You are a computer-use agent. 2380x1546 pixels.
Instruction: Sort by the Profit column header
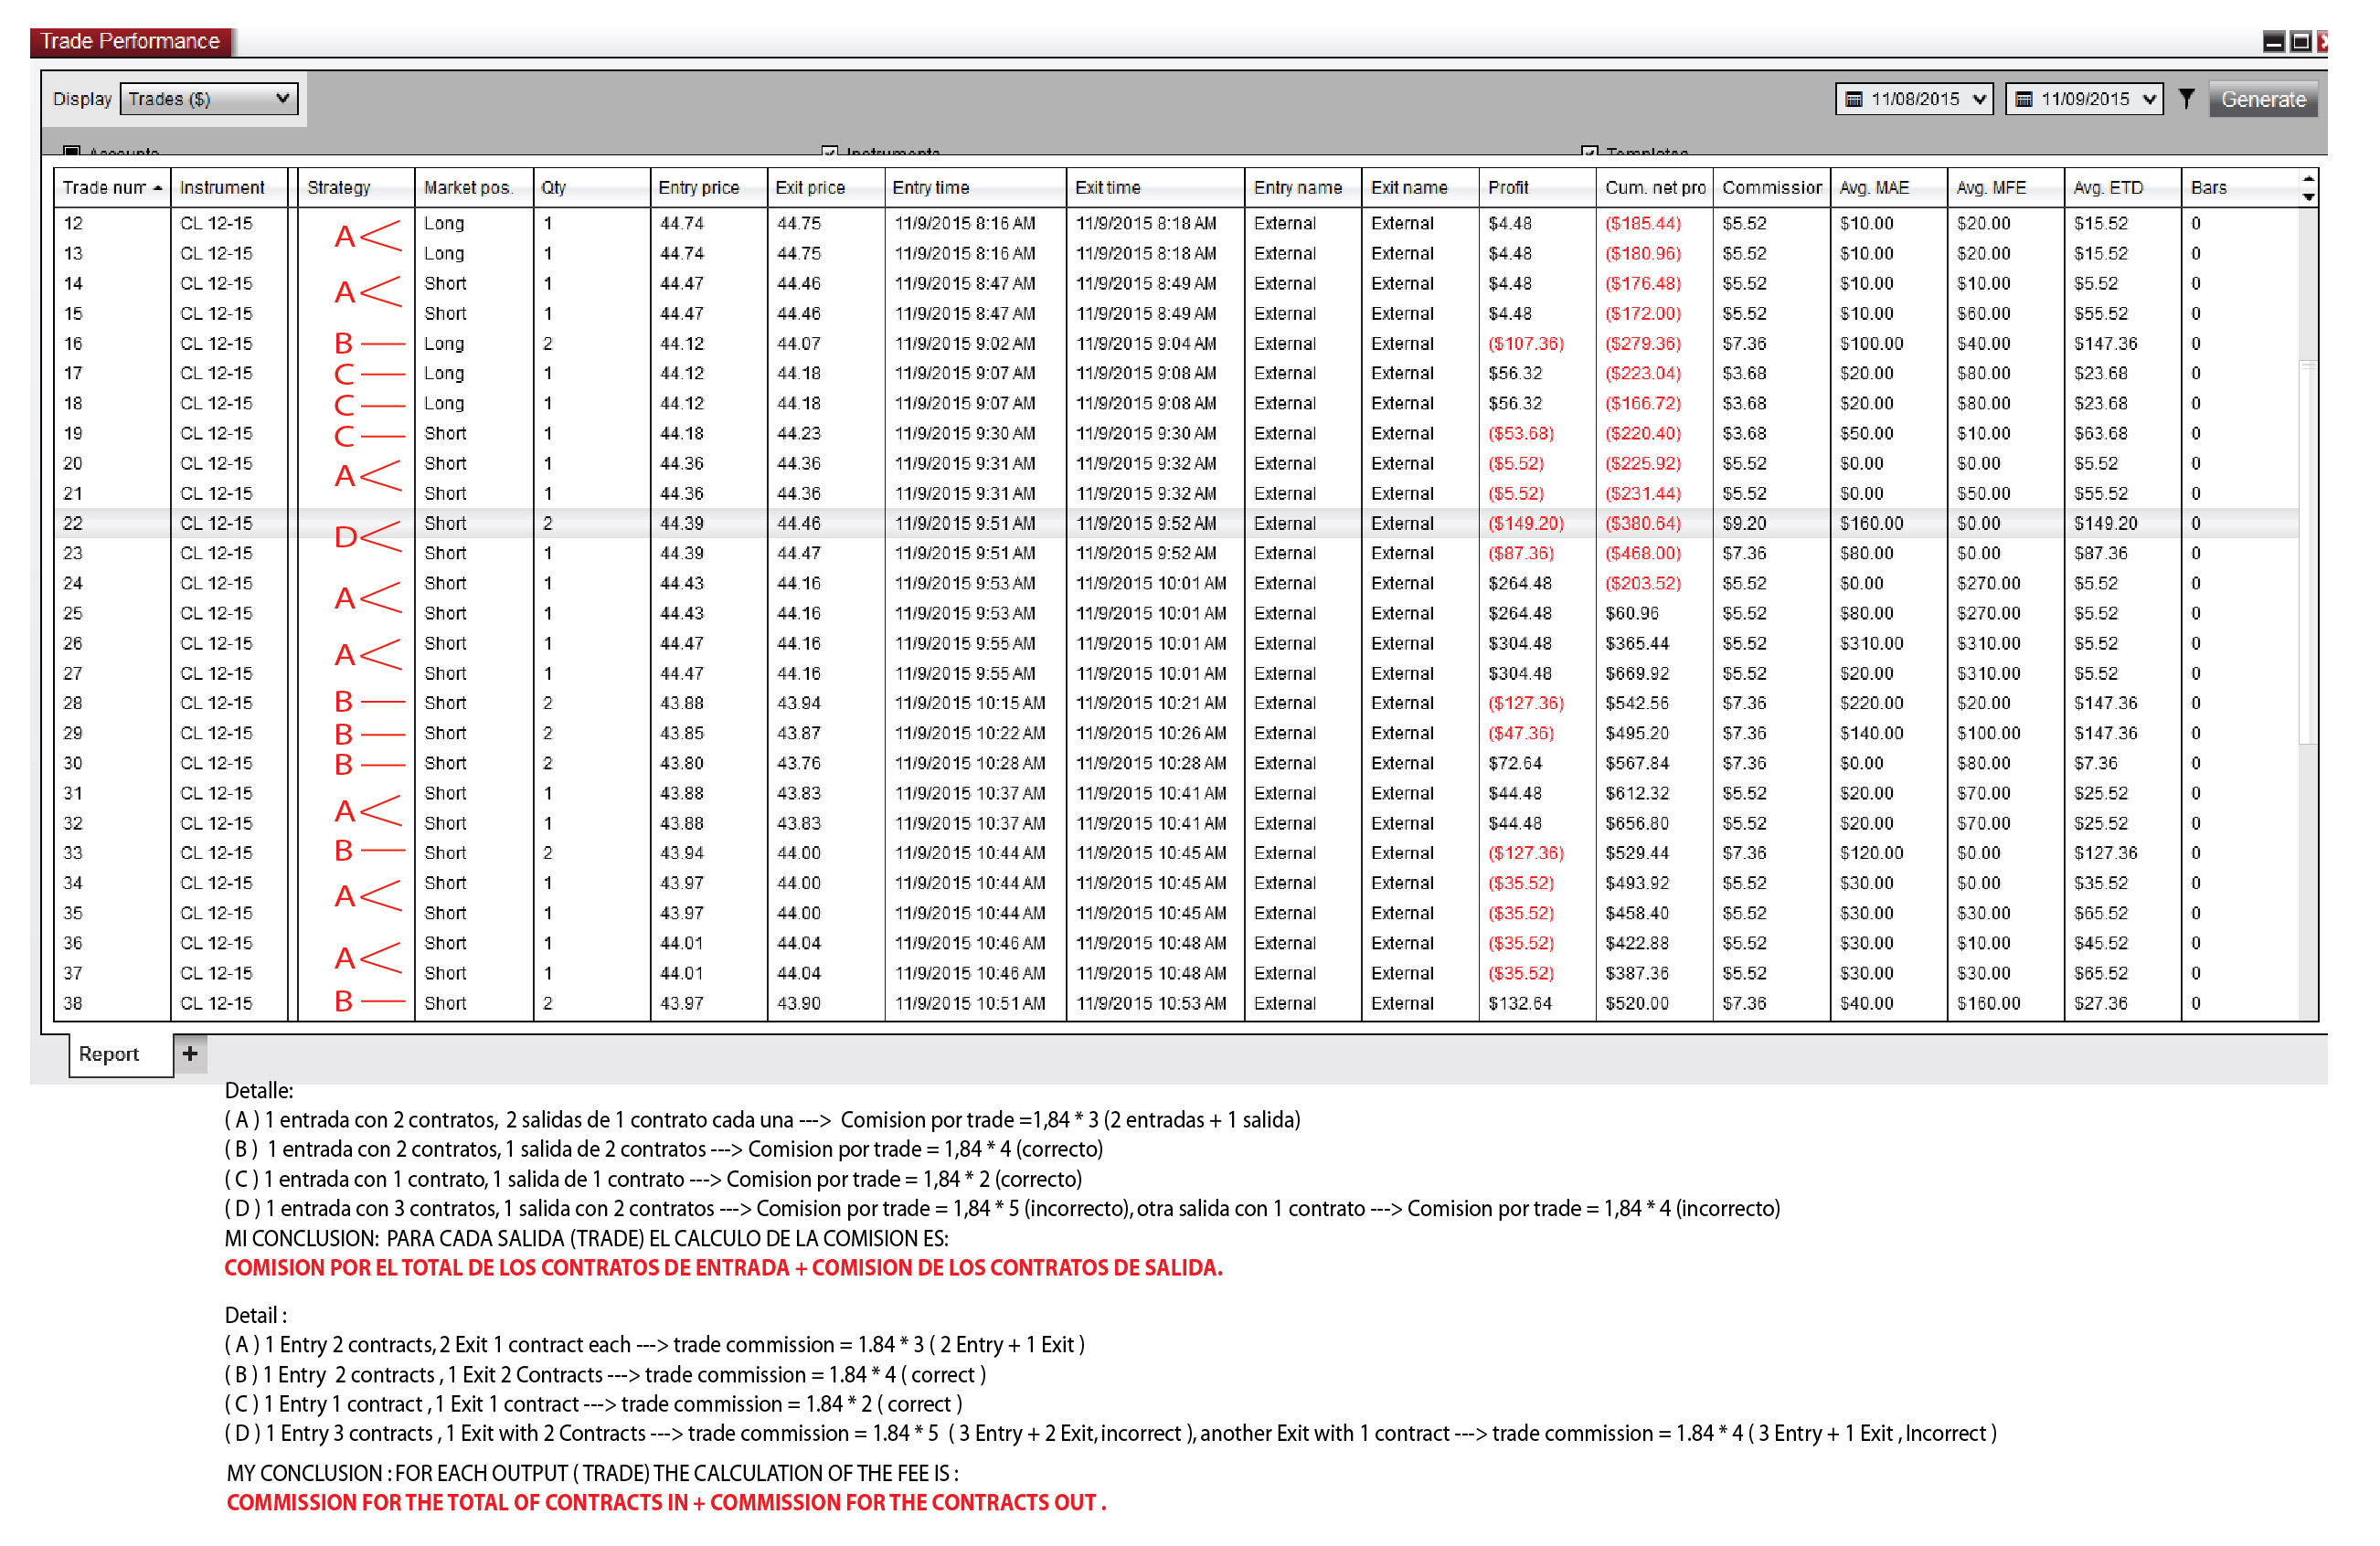1508,188
